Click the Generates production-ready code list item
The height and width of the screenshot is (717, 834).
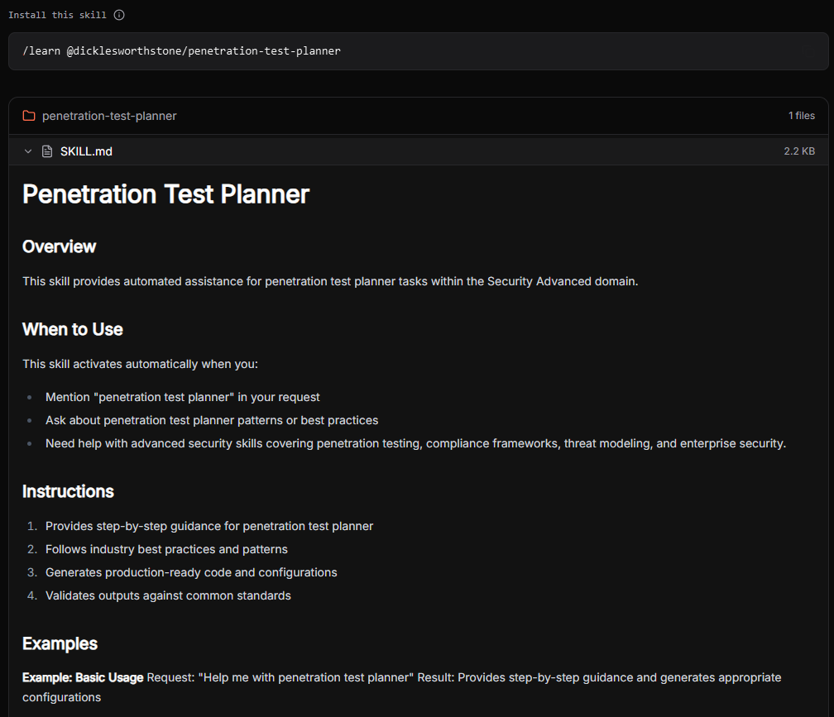coord(191,572)
